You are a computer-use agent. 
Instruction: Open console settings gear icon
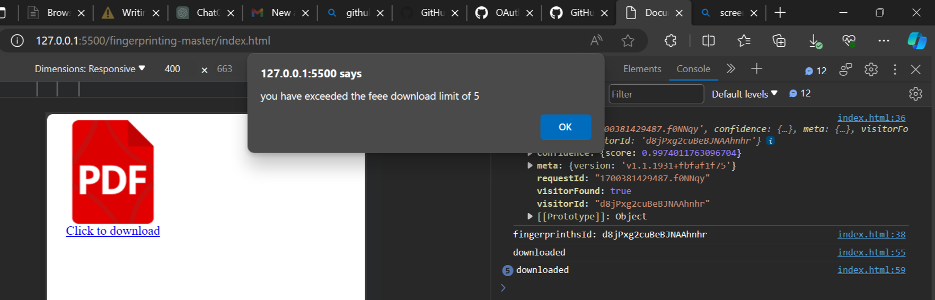(915, 94)
